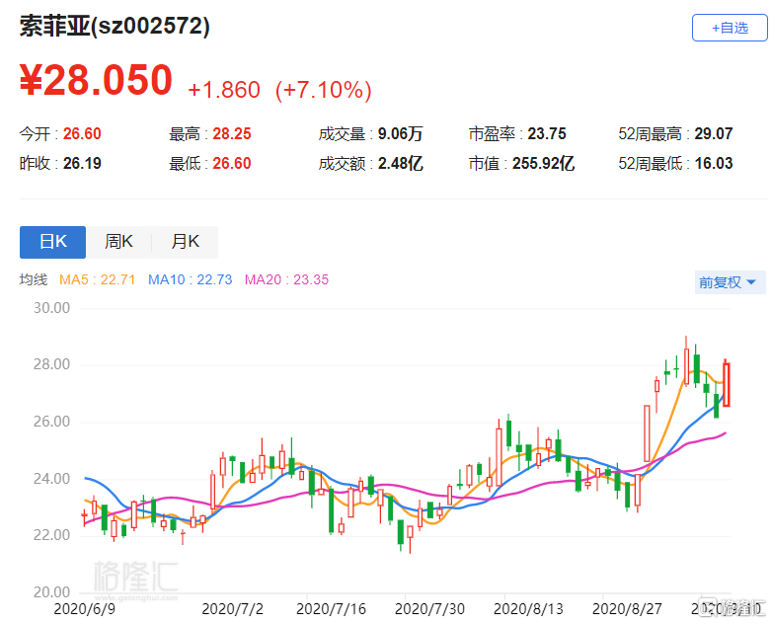Click the 28.00 price axis label

(x=51, y=364)
